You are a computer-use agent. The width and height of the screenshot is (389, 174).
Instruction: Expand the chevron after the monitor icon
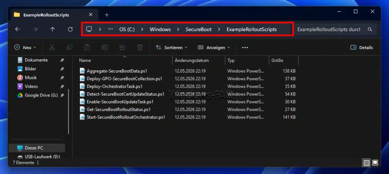tap(100, 29)
